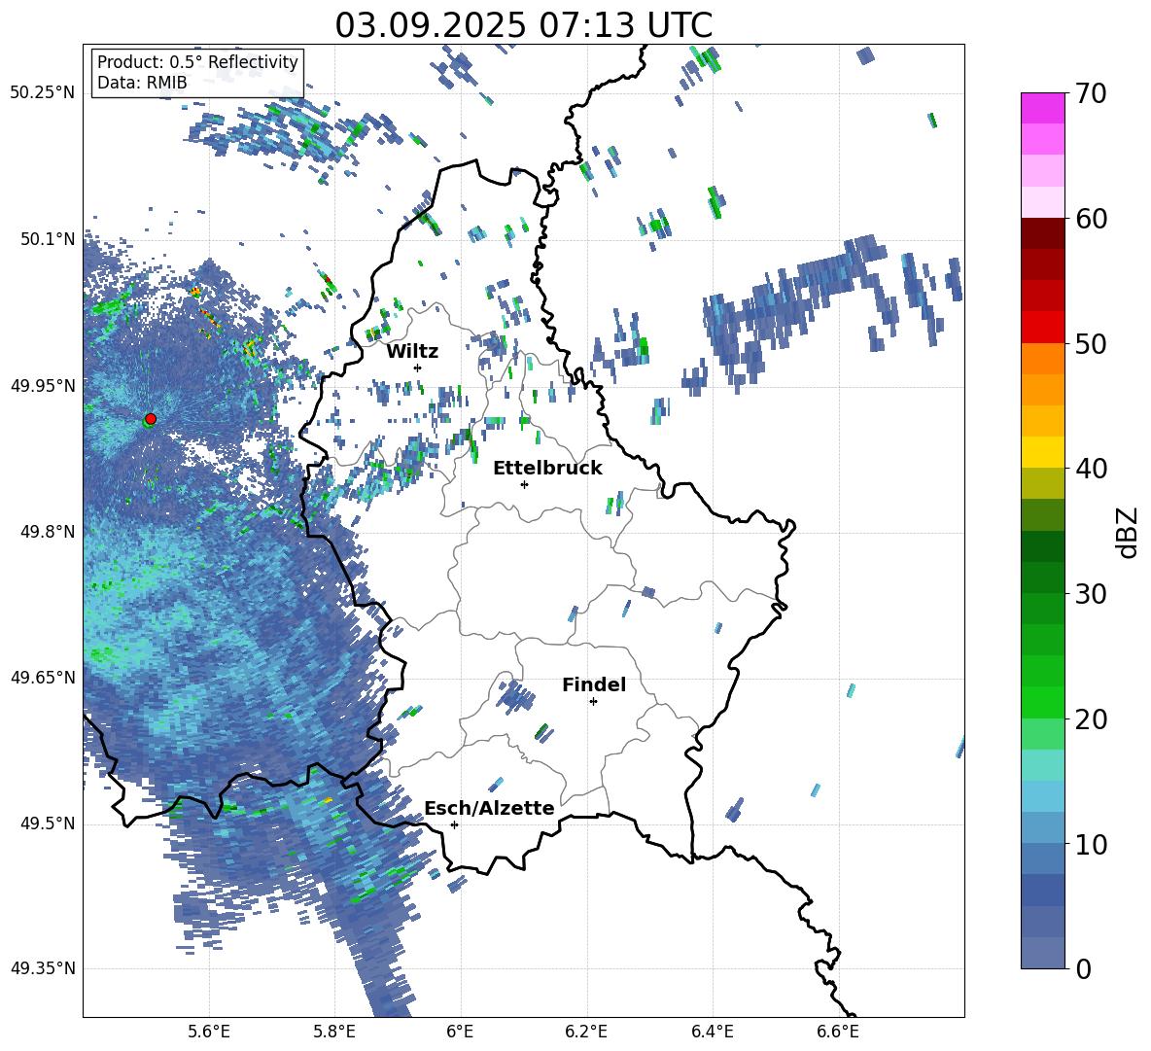Click the colorbar tick label 30
Viewport: 1151px width, 1051px height.
(x=1092, y=594)
